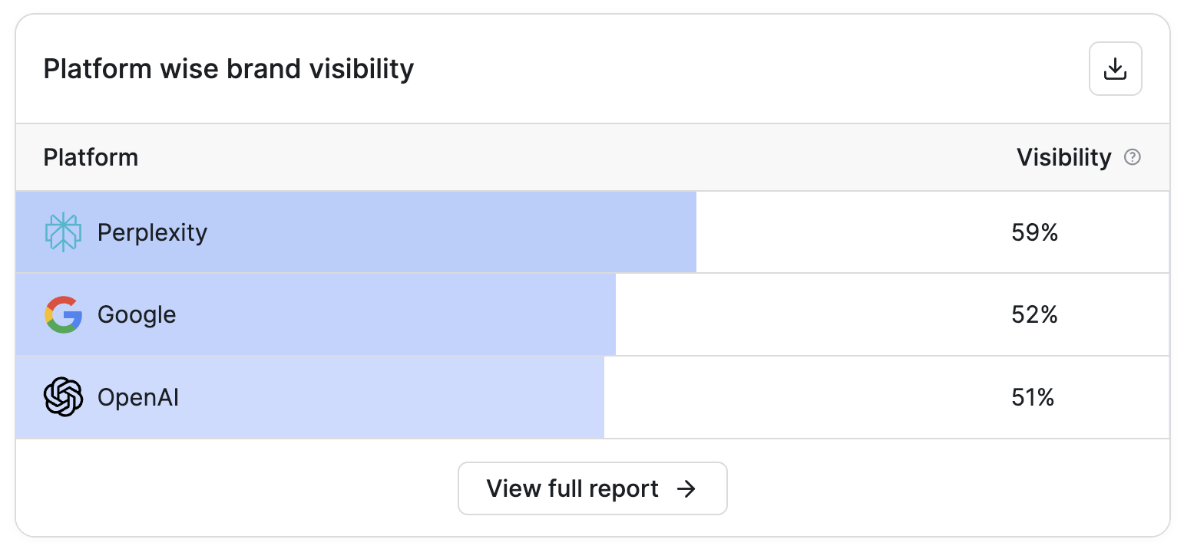
Task: Click the Platform column header
Action: [x=91, y=157]
